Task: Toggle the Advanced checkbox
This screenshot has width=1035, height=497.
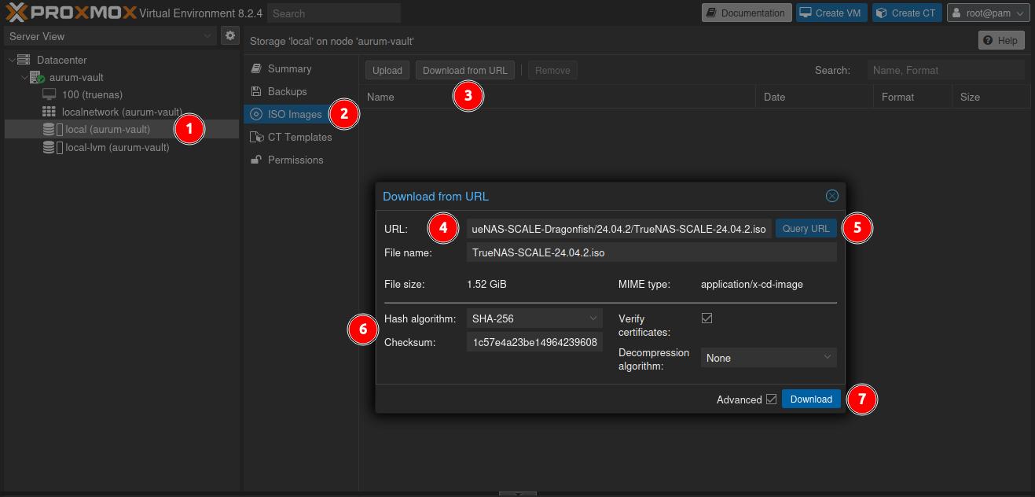Action: pos(771,399)
